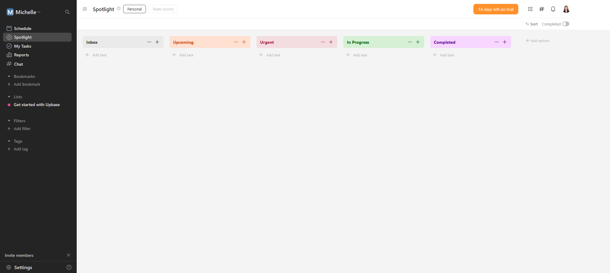
Task: Click Add section on the board
Action: [537, 40]
